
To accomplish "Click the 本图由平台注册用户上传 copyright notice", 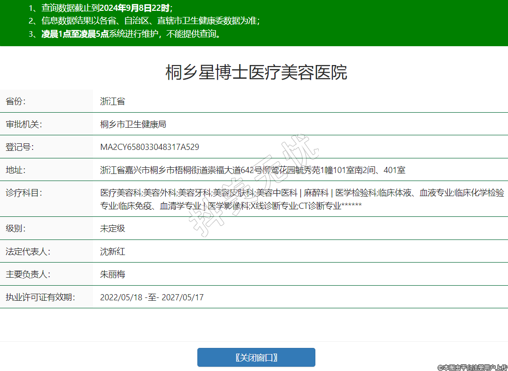I will coord(472,367).
